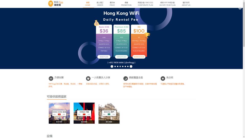The width and height of the screenshot is (245, 138).
Task: Click the slideshow next arrow button
Action: point(112,66)
